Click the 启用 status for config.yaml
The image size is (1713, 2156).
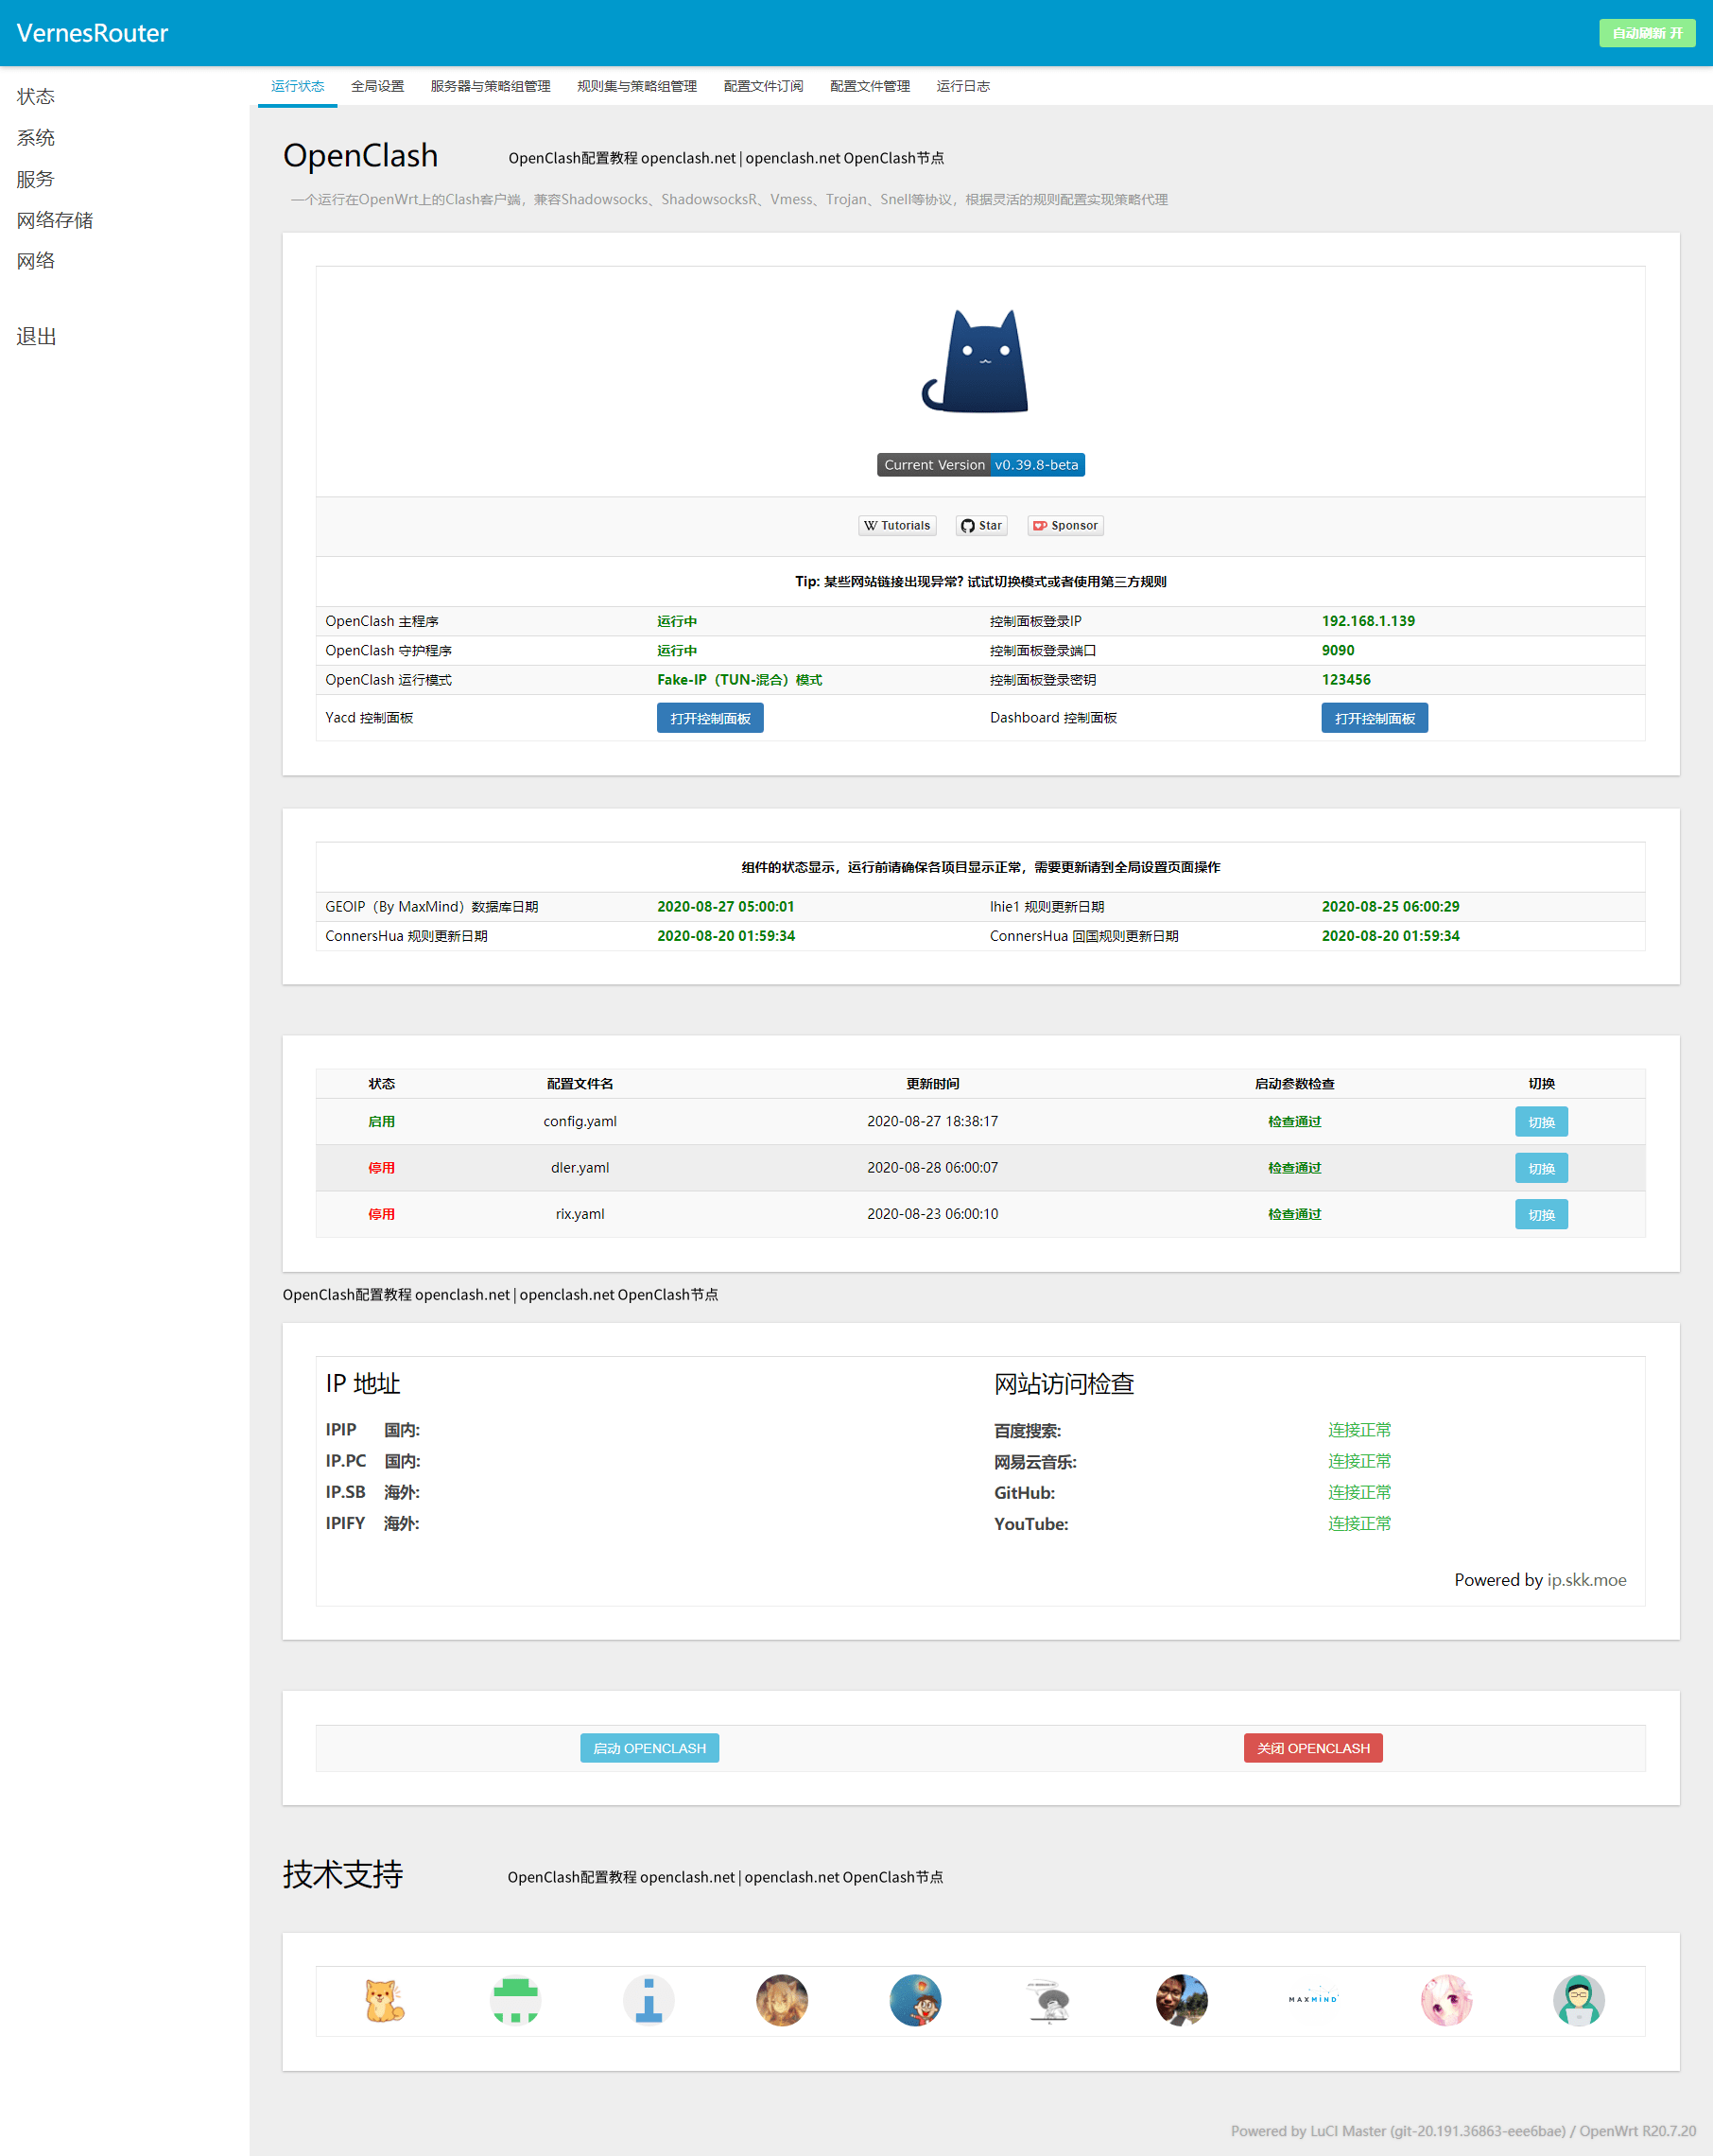click(381, 1121)
